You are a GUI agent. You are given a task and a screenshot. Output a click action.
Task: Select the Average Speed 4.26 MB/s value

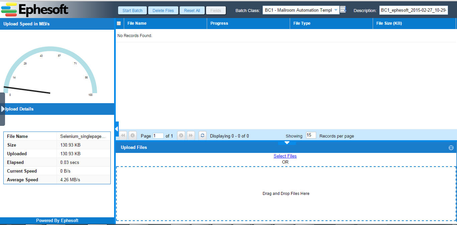tap(70, 180)
